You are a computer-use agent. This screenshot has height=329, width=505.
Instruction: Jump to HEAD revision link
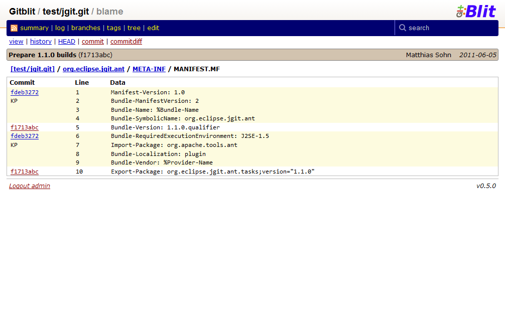tap(66, 42)
